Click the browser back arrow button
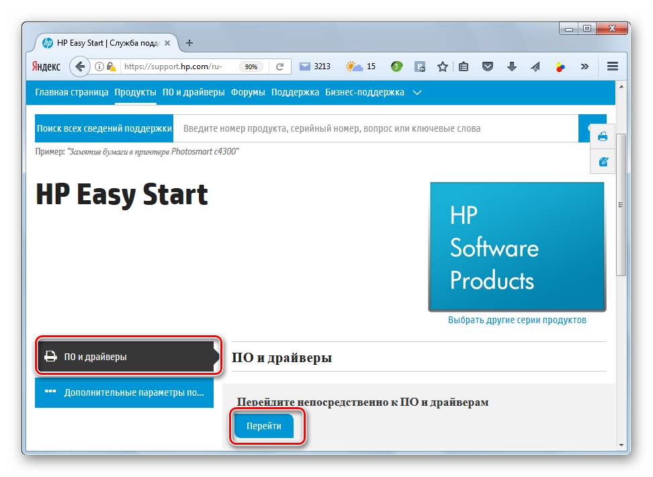This screenshot has height=477, width=653. (81, 67)
